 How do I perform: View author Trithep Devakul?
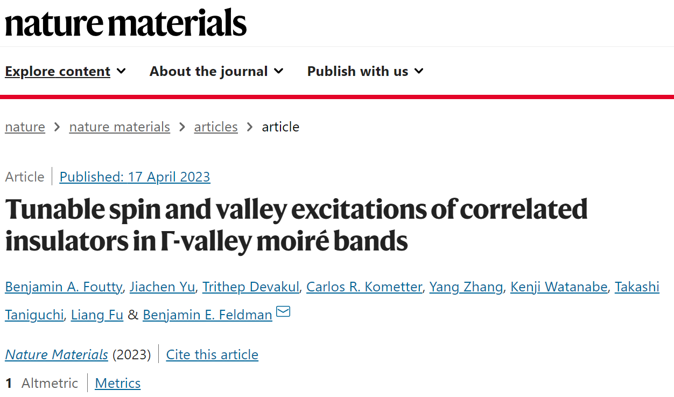[250, 287]
